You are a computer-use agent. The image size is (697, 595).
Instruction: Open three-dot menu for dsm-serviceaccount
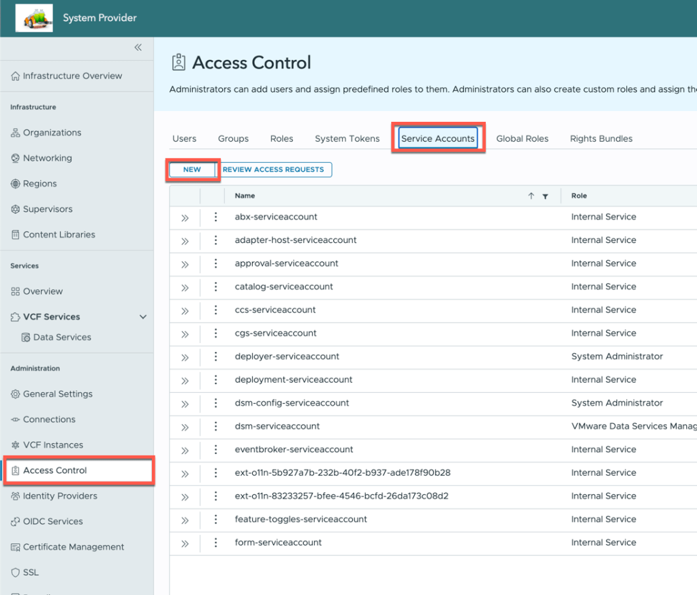215,426
